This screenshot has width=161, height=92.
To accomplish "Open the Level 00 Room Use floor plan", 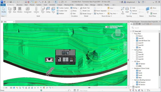I will tap(144, 40).
